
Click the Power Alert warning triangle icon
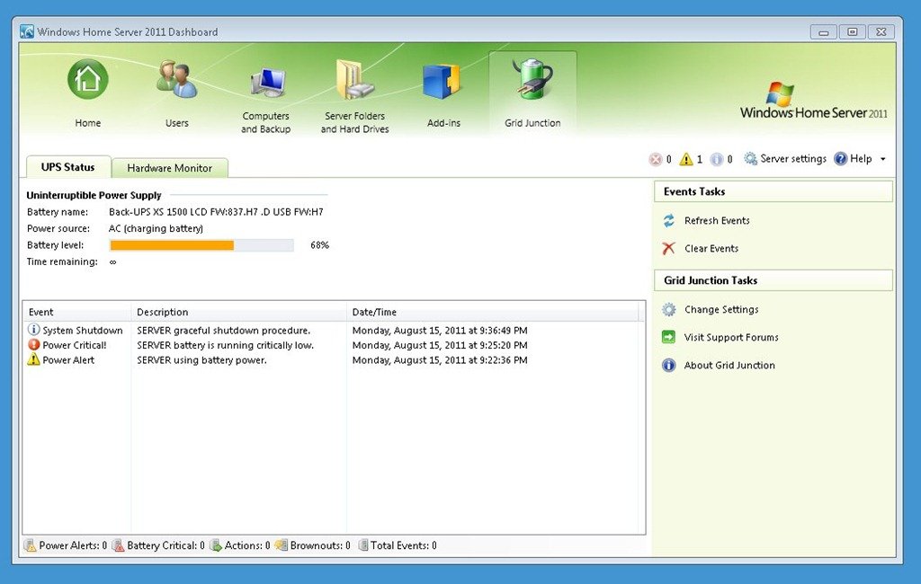click(34, 359)
